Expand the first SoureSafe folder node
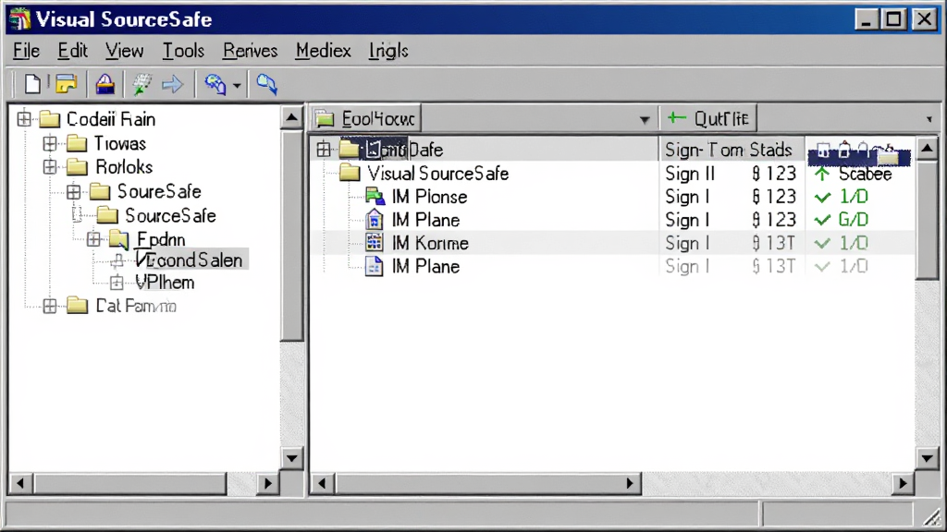The width and height of the screenshot is (947, 532). click(x=74, y=192)
